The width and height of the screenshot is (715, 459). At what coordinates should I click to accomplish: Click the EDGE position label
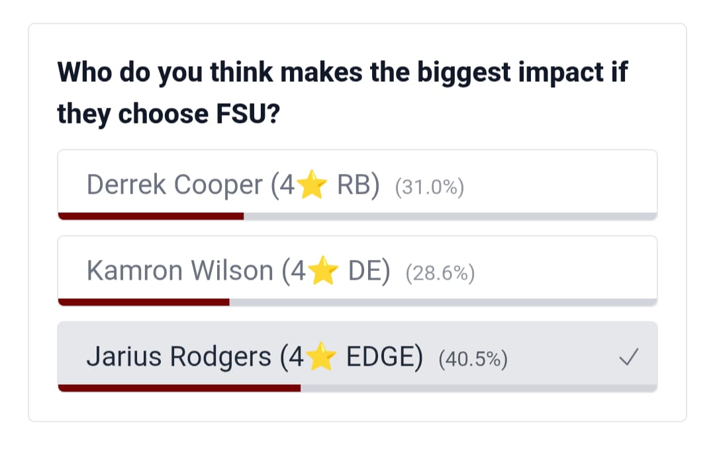[x=385, y=356]
